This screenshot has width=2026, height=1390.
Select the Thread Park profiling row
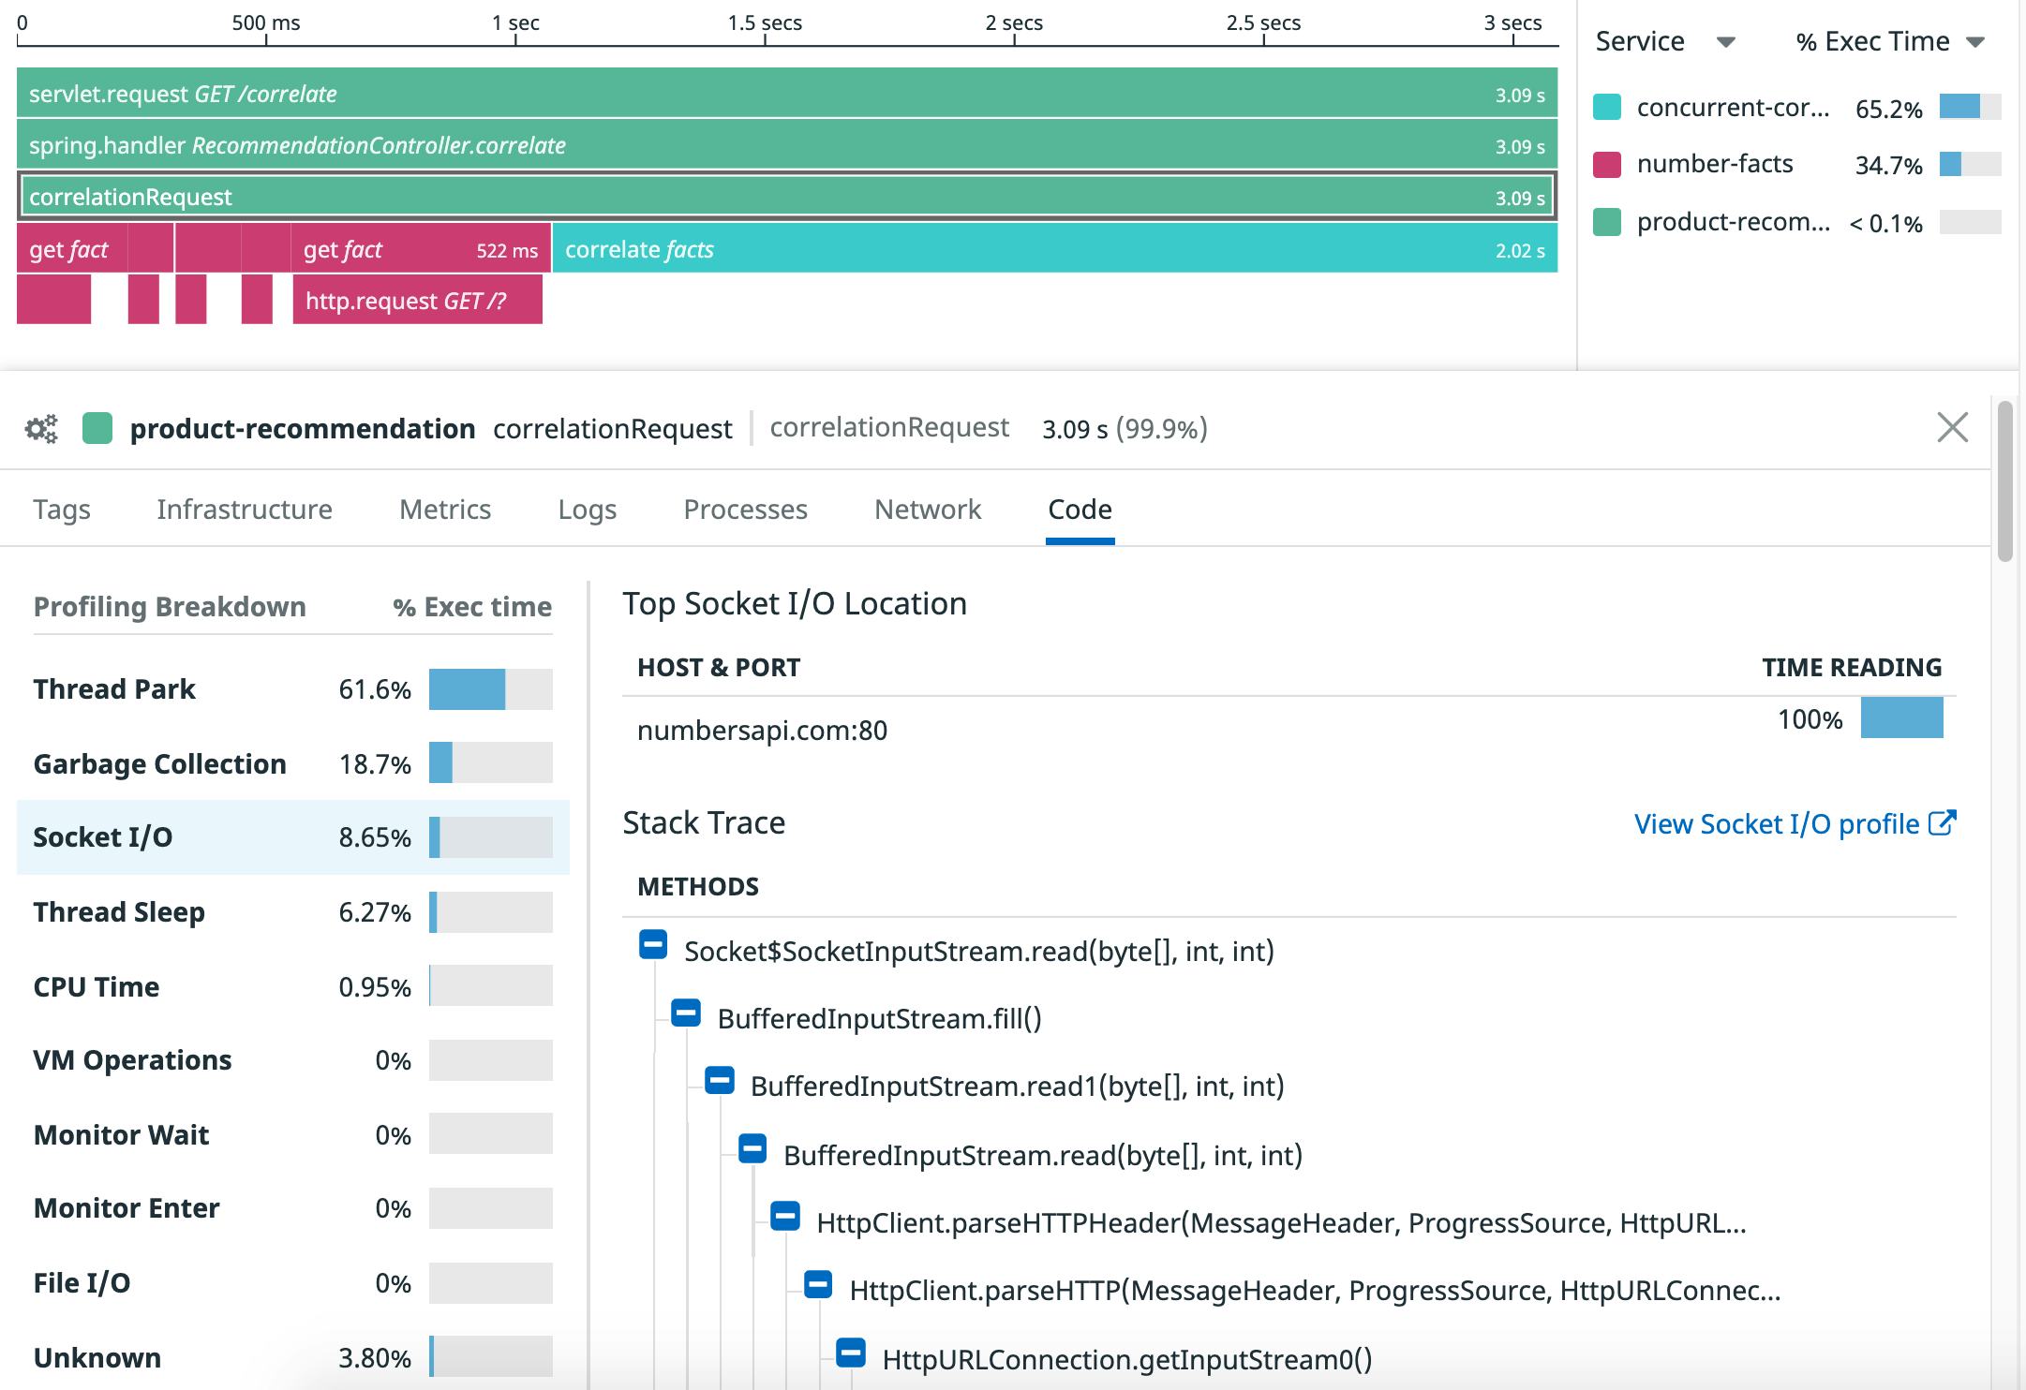281,688
